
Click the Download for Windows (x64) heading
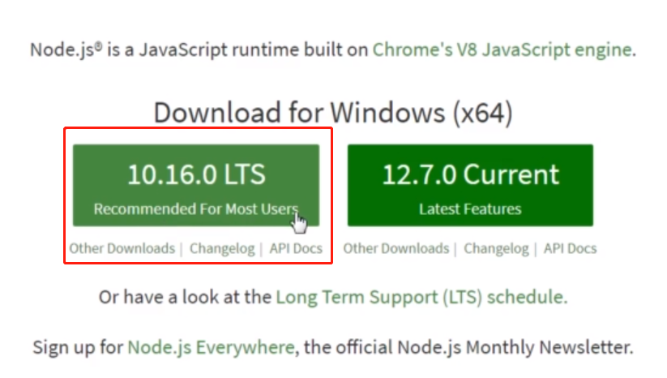333,113
